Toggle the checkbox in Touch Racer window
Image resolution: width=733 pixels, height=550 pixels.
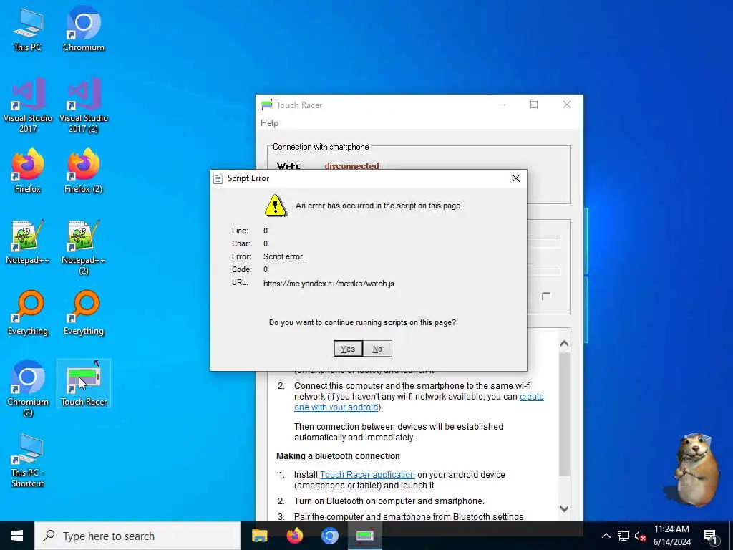pyautogui.click(x=545, y=296)
